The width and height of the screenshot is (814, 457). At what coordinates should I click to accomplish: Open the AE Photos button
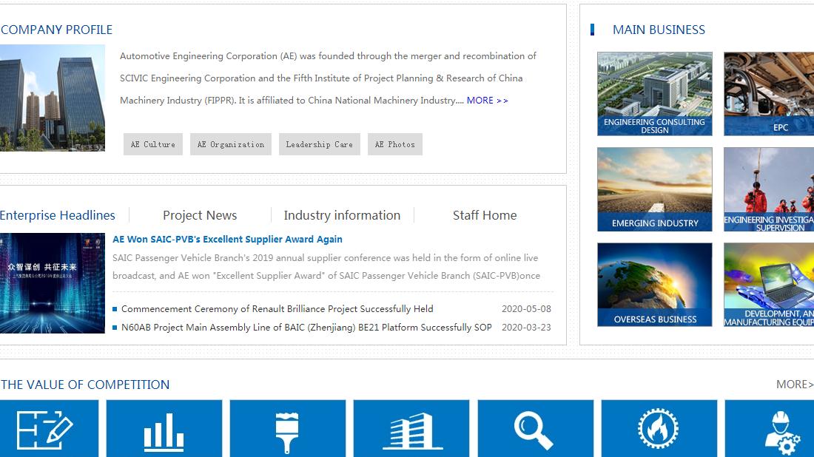[x=395, y=144]
